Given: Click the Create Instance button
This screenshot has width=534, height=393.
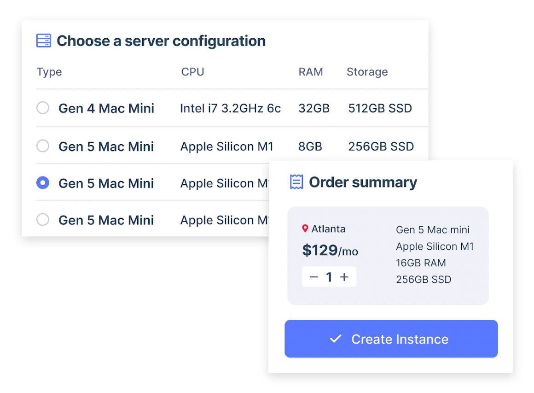Looking at the screenshot, I should pyautogui.click(x=391, y=339).
